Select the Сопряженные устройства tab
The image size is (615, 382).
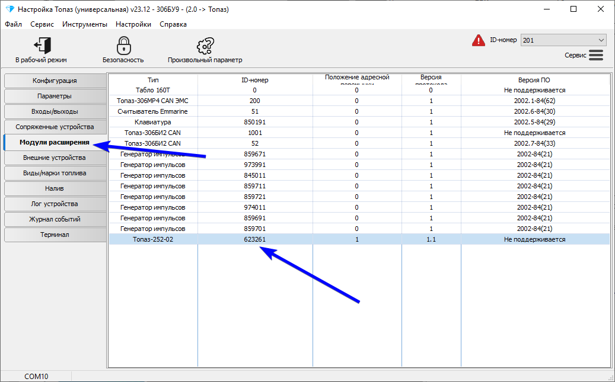[x=55, y=127]
